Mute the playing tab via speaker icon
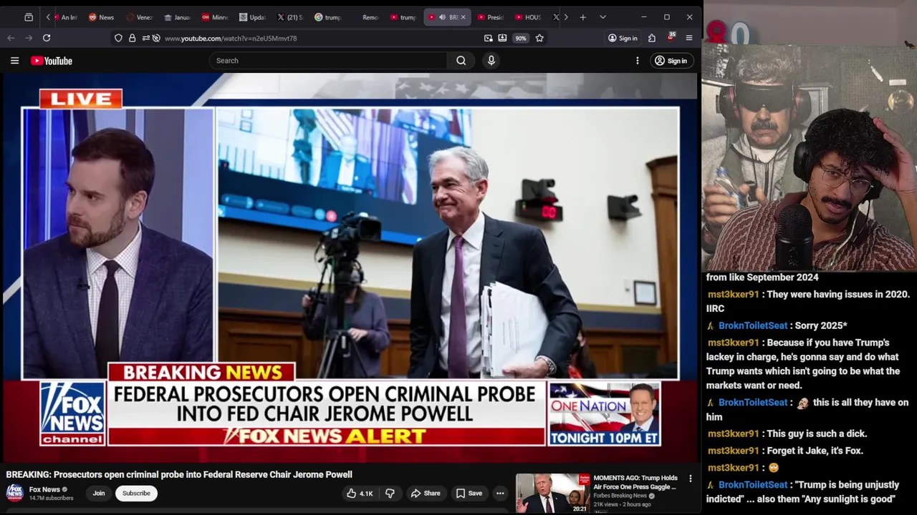This screenshot has width=917, height=515. (x=443, y=17)
